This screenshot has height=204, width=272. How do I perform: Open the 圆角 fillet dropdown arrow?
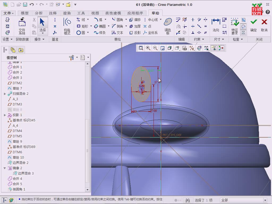click(x=126, y=19)
